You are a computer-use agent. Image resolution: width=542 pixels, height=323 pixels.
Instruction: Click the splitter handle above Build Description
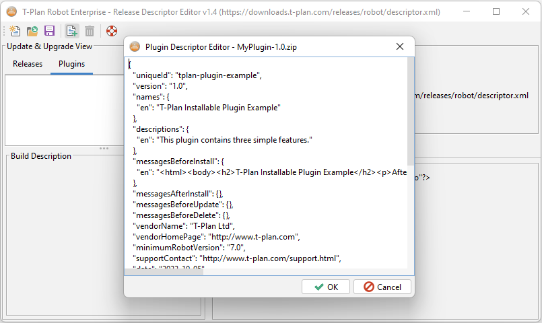point(104,148)
